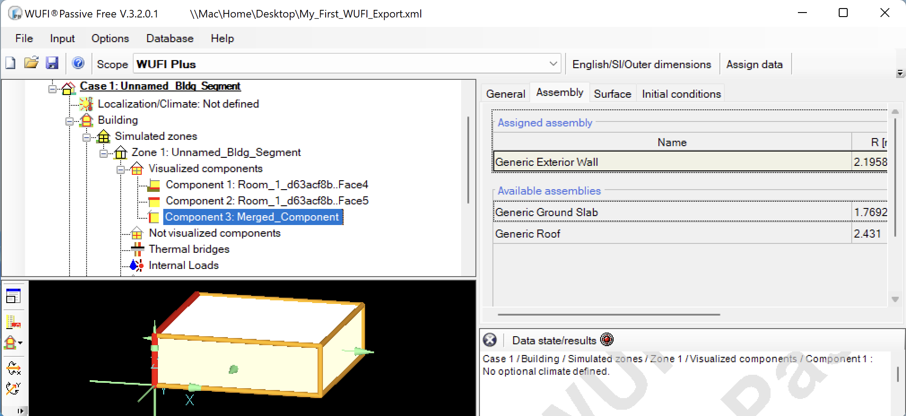Click the English/SI/Outer dimensions button
The image size is (906, 416).
tap(641, 64)
